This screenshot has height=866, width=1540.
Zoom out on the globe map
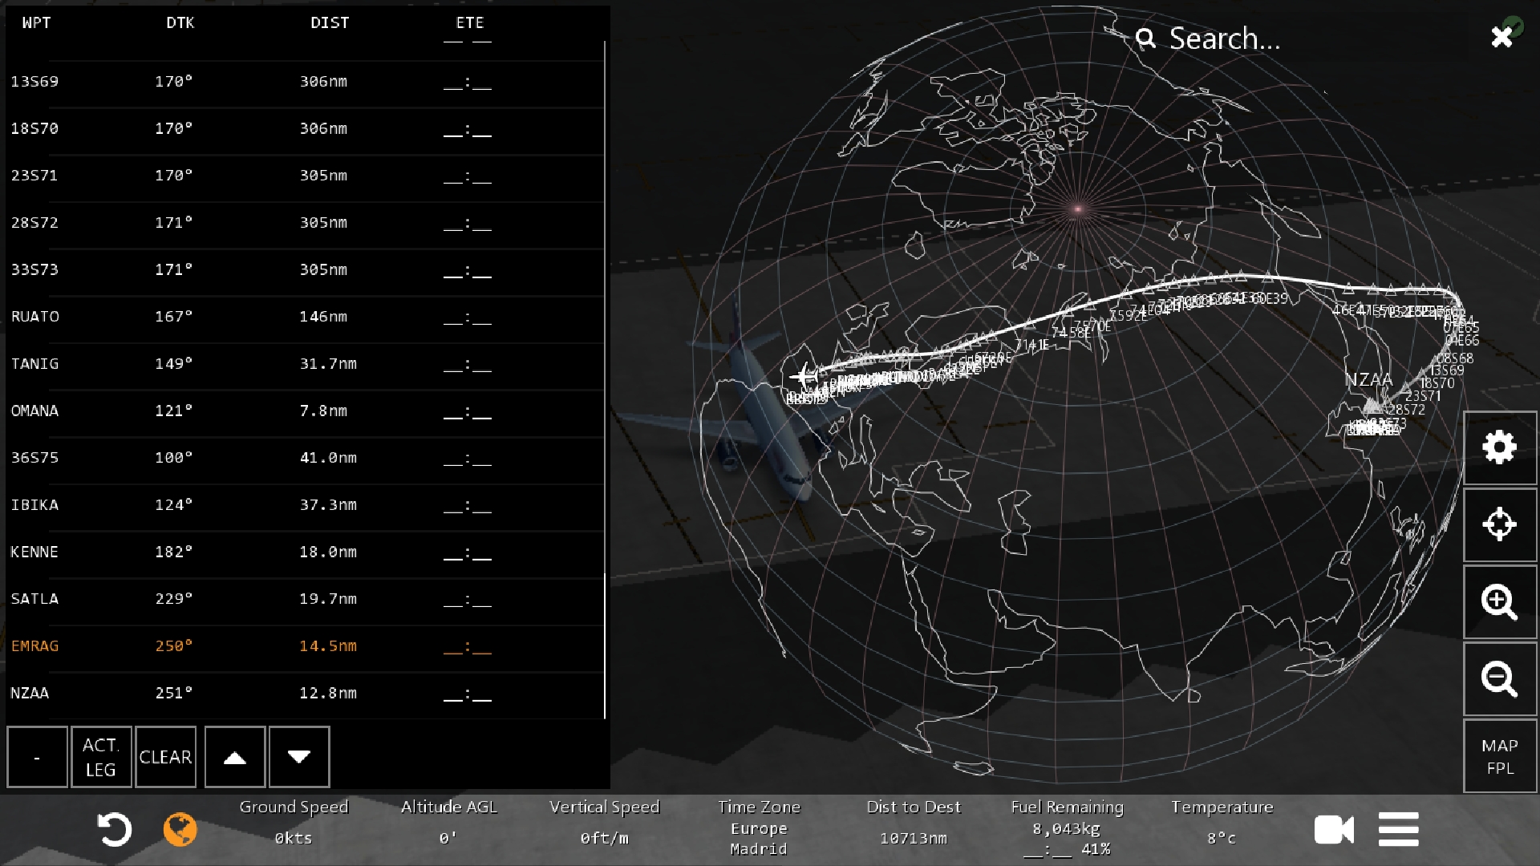pyautogui.click(x=1499, y=678)
